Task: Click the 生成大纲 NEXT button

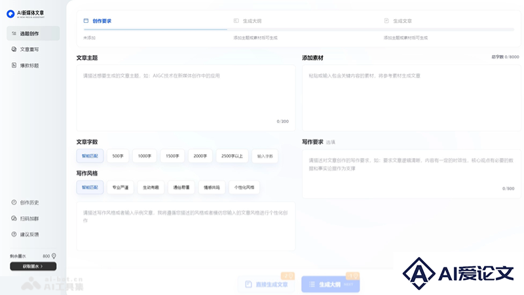Action: pyautogui.click(x=331, y=285)
